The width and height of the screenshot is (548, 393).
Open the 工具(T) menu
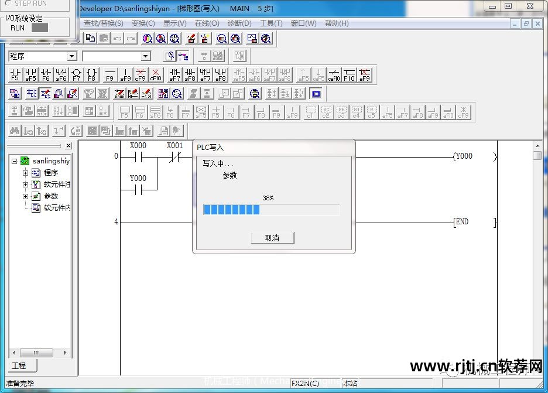pyautogui.click(x=271, y=23)
